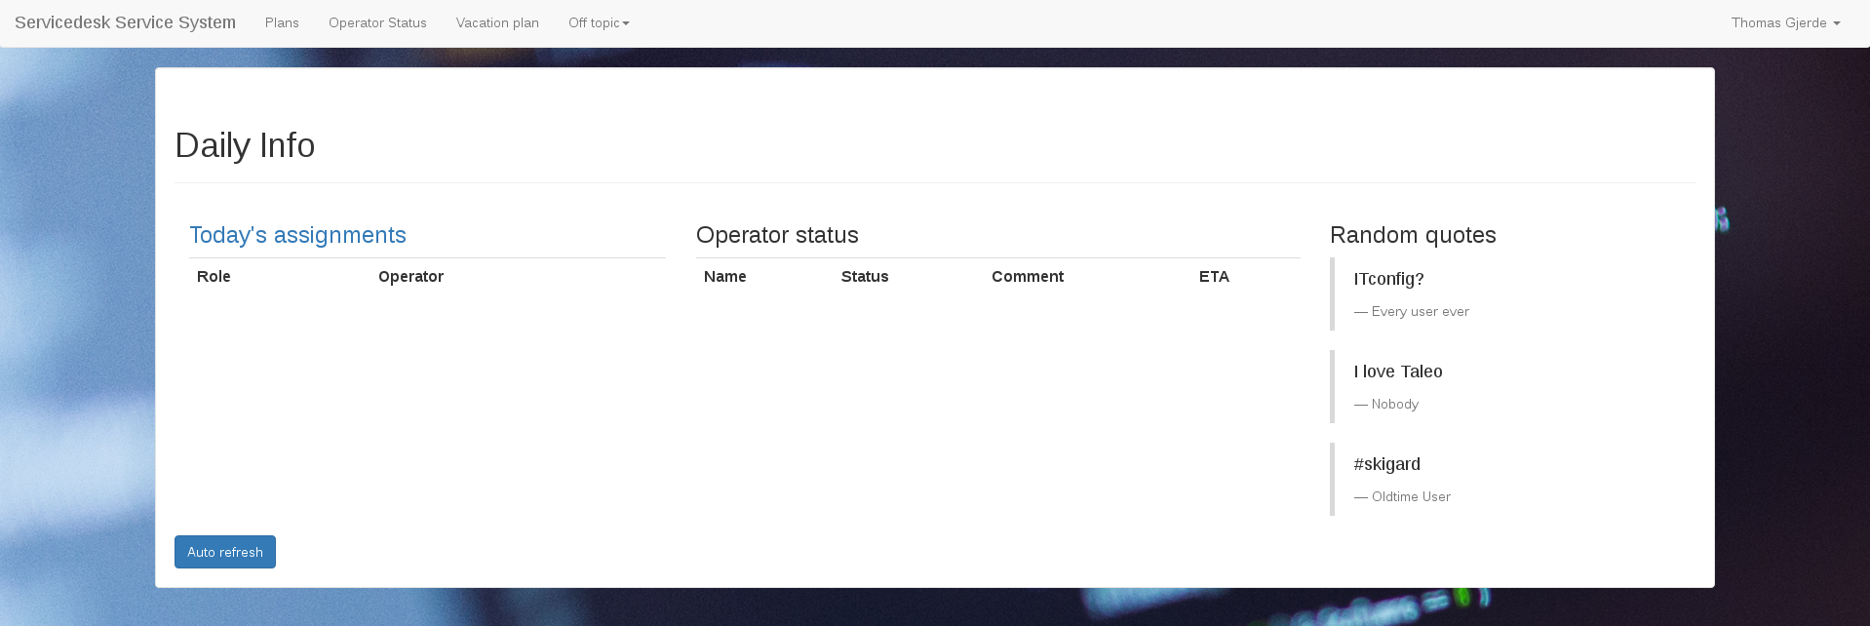The height and width of the screenshot is (626, 1870).
Task: Open the Vacation plan page
Action: pyautogui.click(x=497, y=22)
